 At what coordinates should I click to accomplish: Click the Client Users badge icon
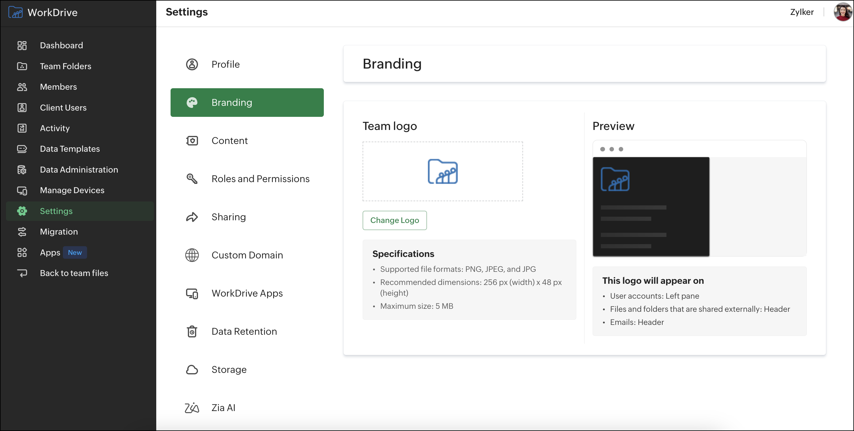(22, 108)
